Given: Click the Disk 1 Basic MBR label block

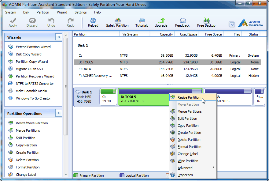Looking at the screenshot, I should (86, 97).
